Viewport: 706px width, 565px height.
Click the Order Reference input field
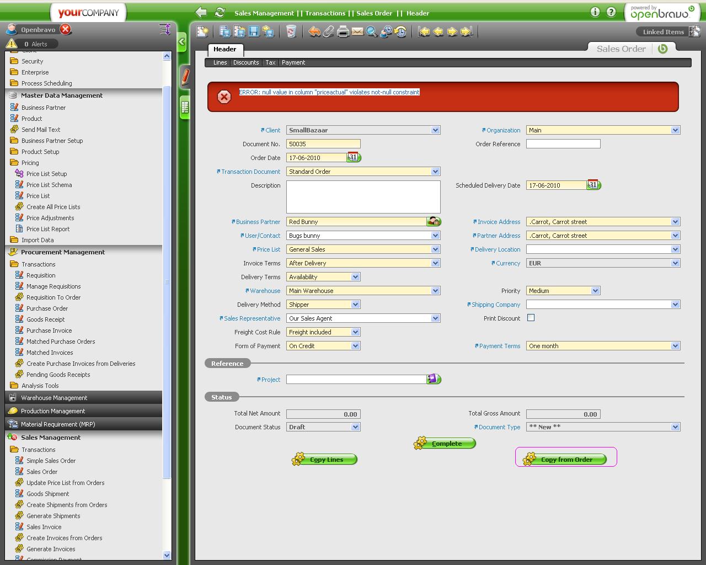click(563, 144)
